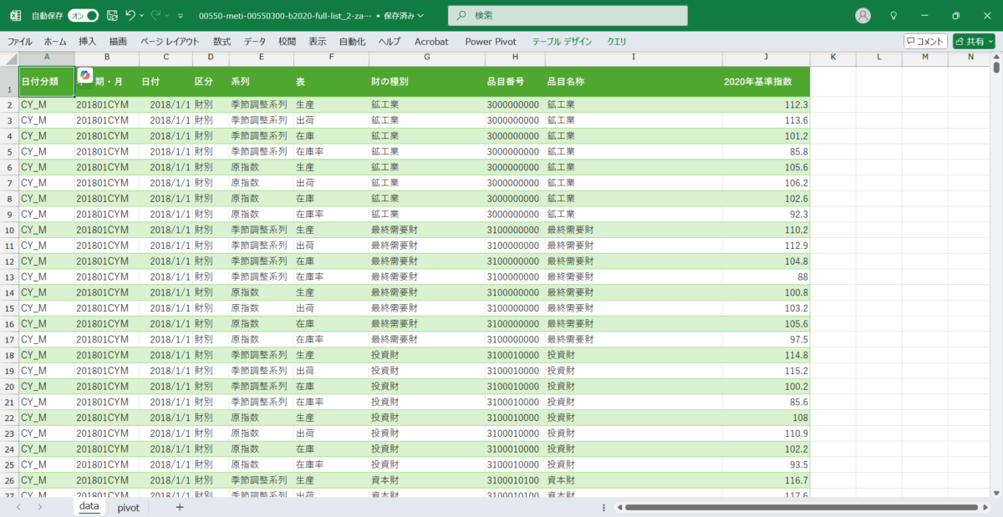
Task: Click the horizontal scrollbar thumb
Action: [x=800, y=507]
